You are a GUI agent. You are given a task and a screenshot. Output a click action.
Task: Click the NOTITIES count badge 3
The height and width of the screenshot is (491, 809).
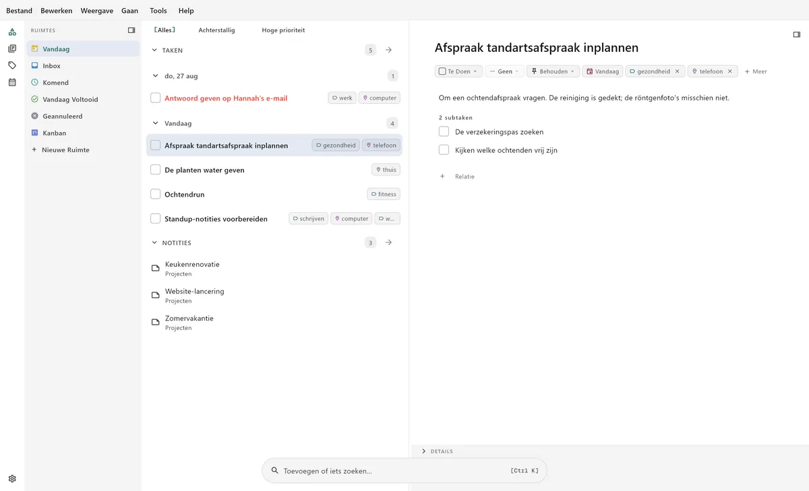tap(370, 242)
